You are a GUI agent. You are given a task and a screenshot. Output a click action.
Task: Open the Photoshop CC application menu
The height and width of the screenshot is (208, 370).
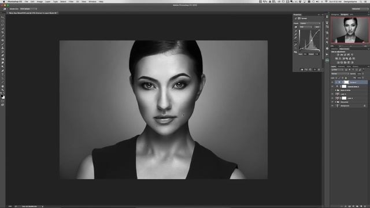click(x=14, y=1)
